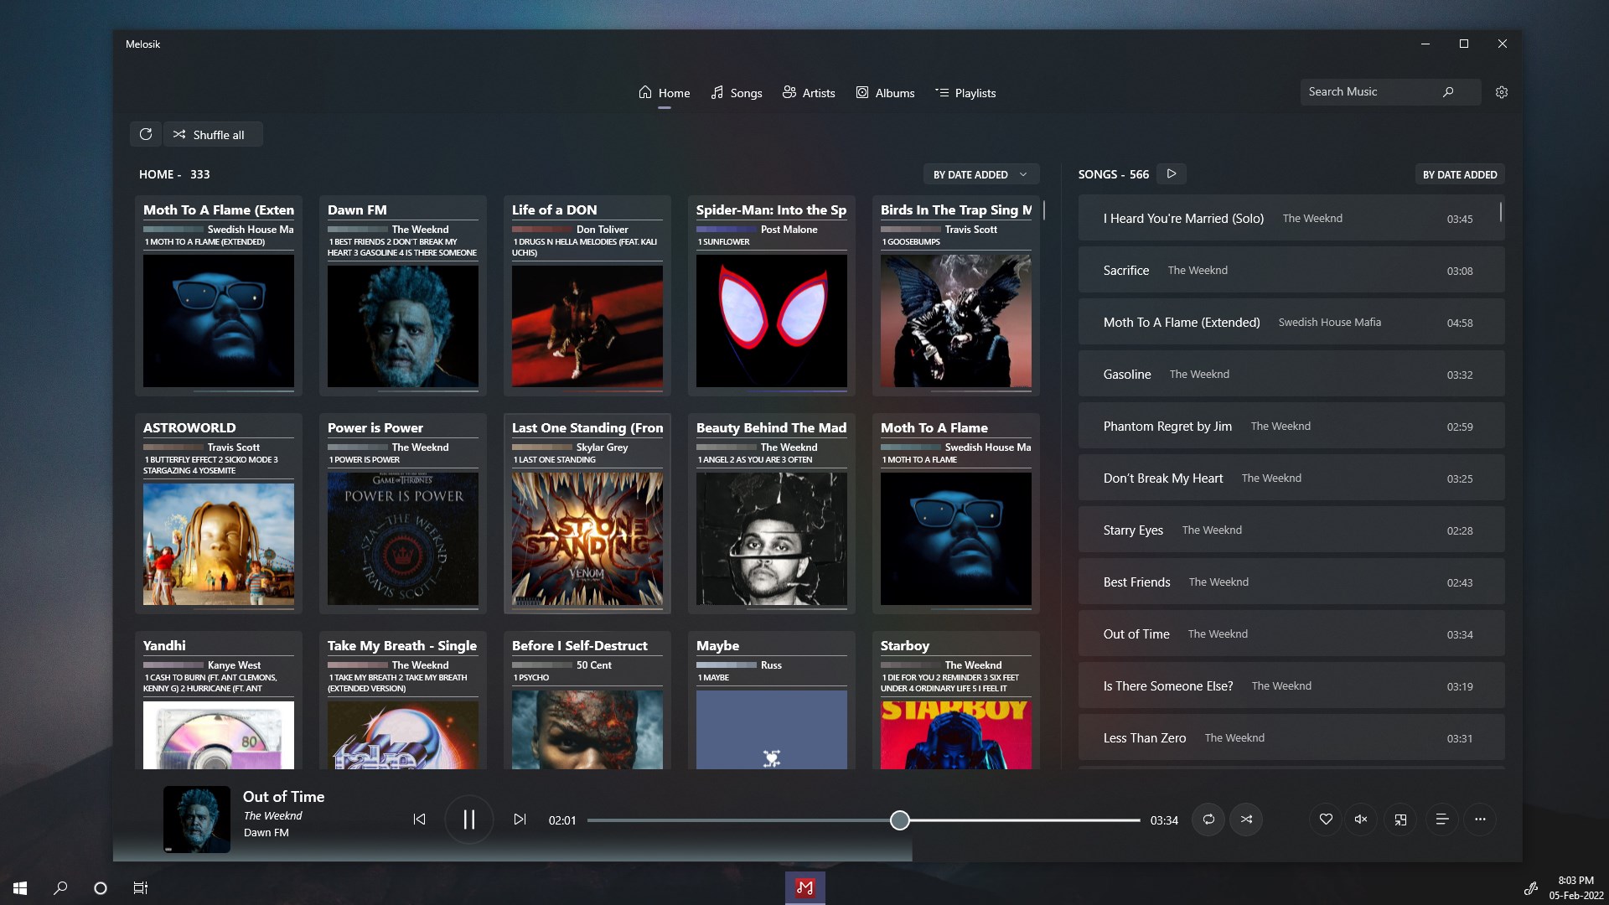Toggle shuffle in player bar

coord(1246,820)
